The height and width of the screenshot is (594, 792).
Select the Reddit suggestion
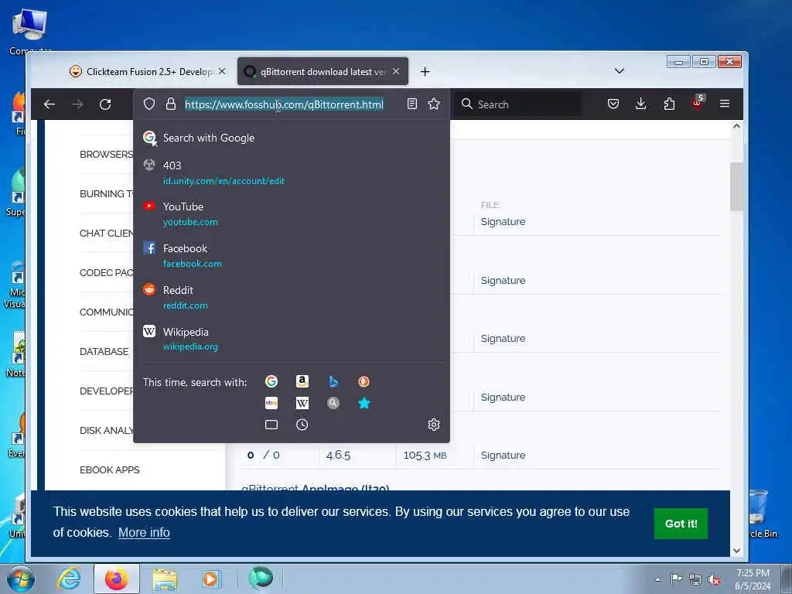pos(292,298)
